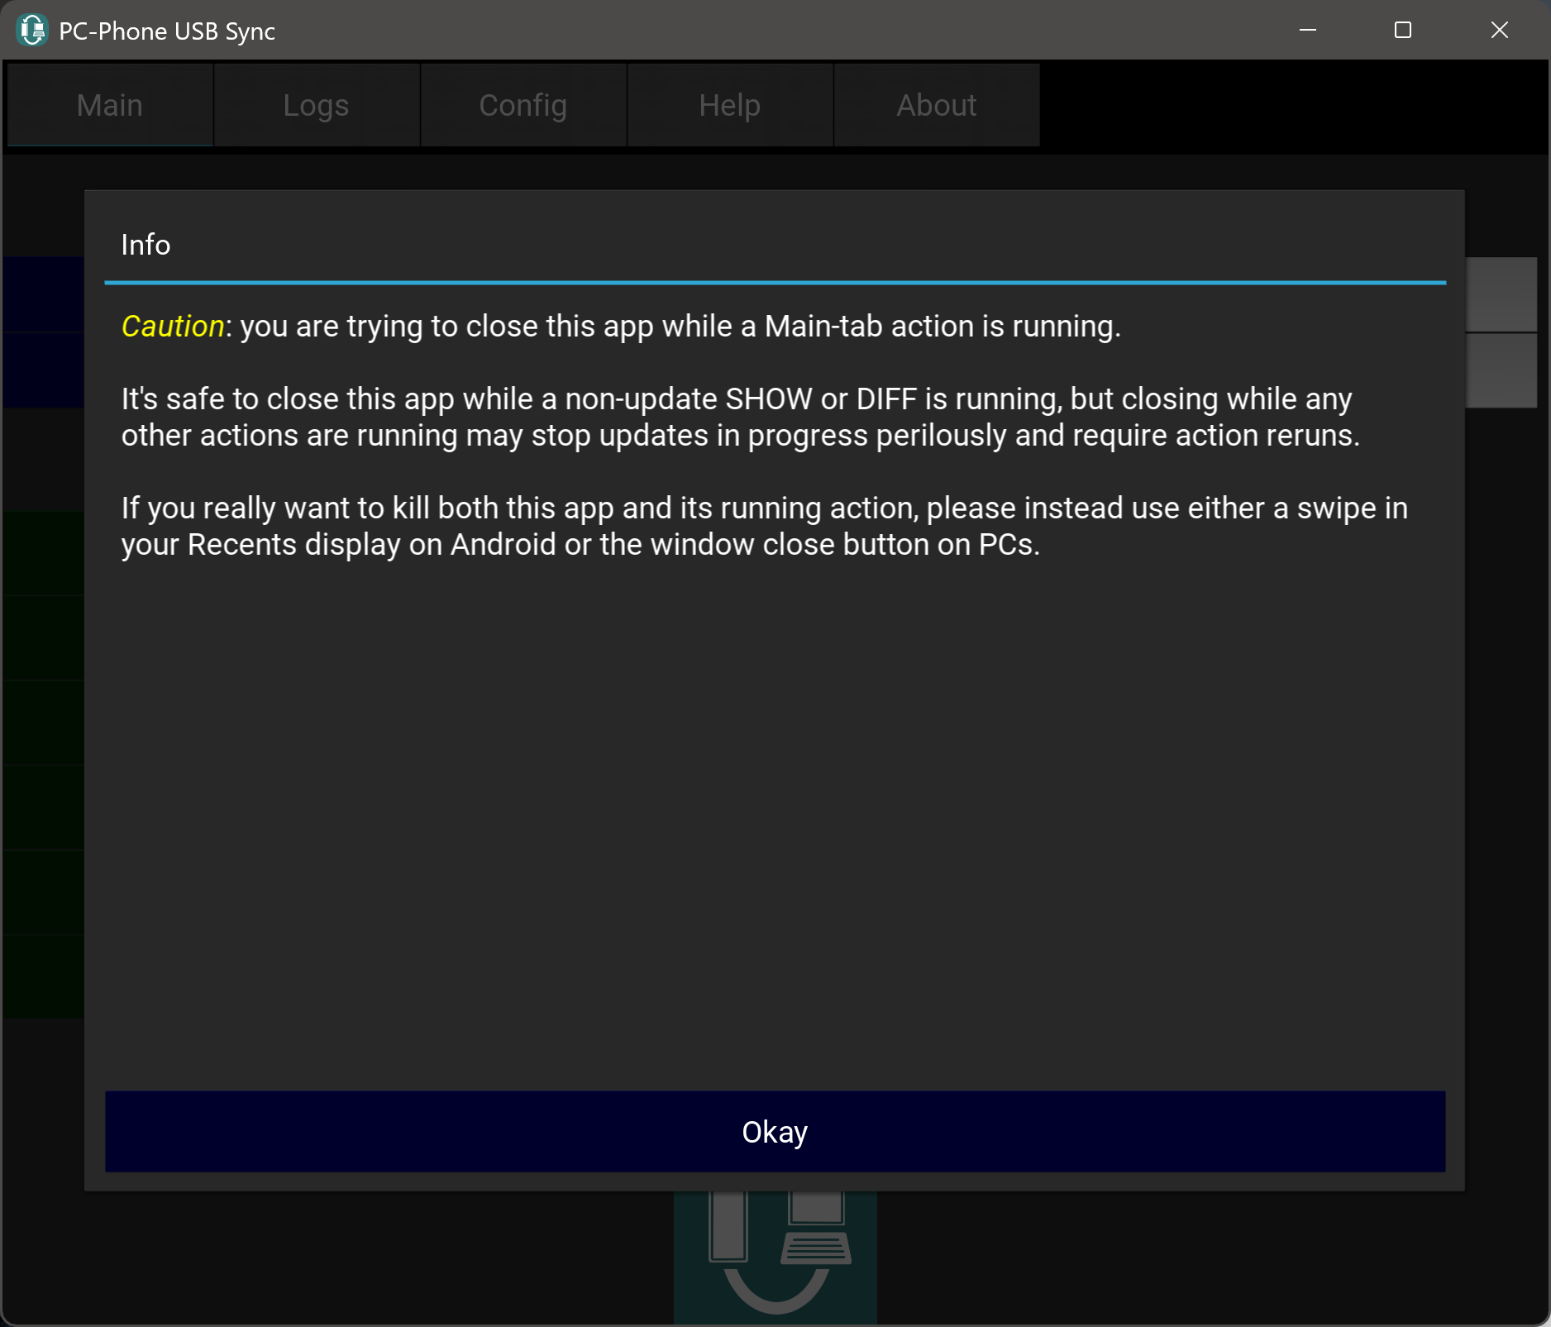Click the PC-Phone USB Sync title bar icon
Screen dimensions: 1551x1327
(31, 31)
